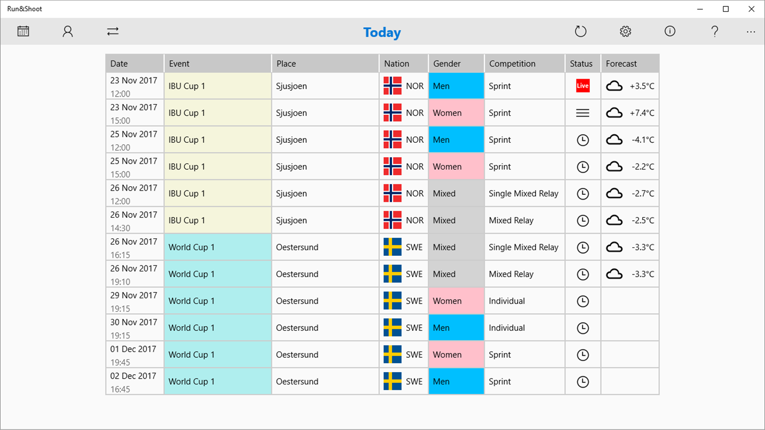Click the -2.7°C forecast value
The image size is (765, 430).
pos(642,194)
